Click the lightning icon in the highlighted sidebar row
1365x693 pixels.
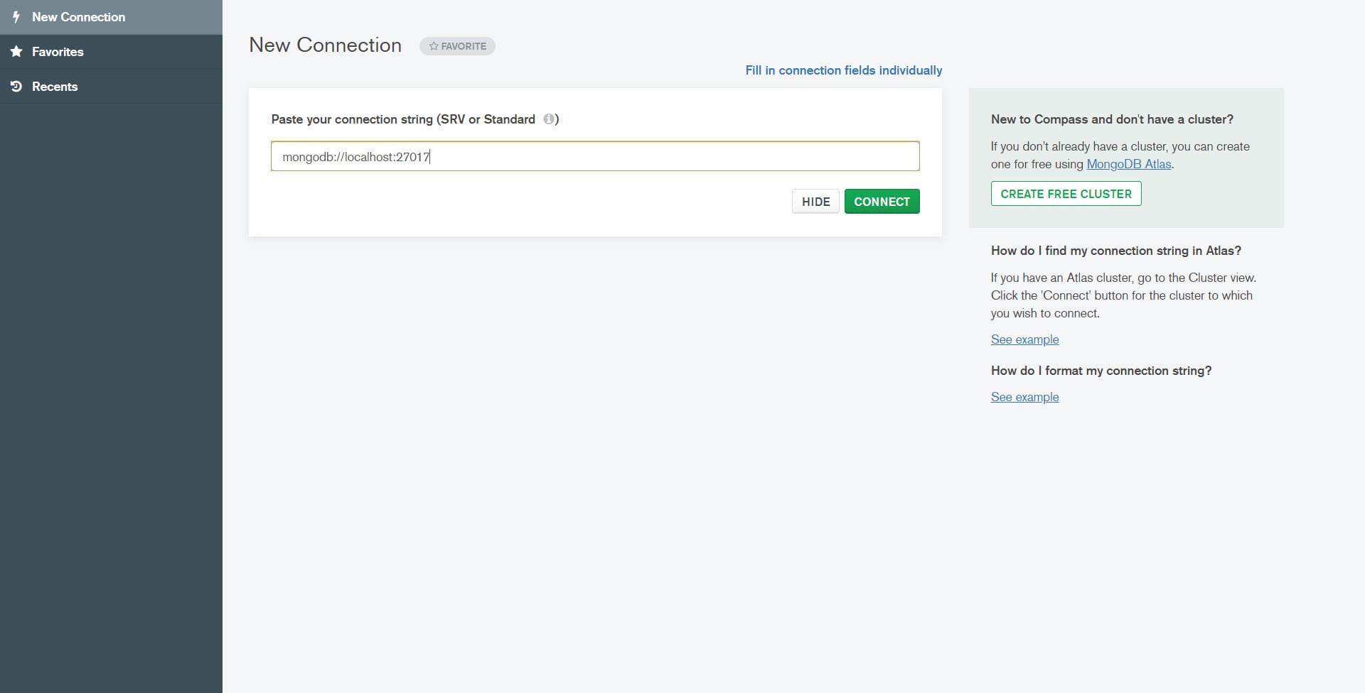[x=16, y=17]
